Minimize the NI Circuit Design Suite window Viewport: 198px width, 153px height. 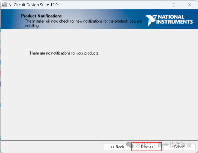pyautogui.click(x=157, y=5)
